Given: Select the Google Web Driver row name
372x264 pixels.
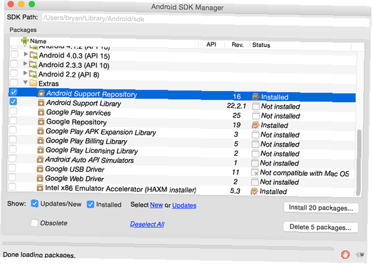Looking at the screenshot, I should 74,179.
